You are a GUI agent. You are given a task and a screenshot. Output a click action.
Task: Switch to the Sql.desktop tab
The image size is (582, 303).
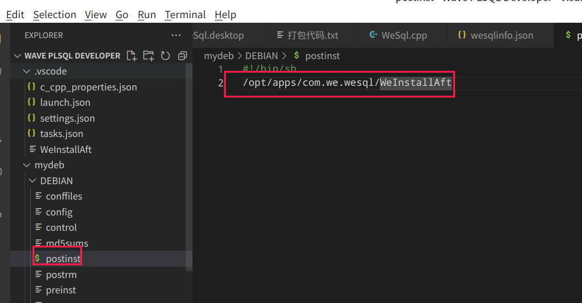click(x=218, y=36)
